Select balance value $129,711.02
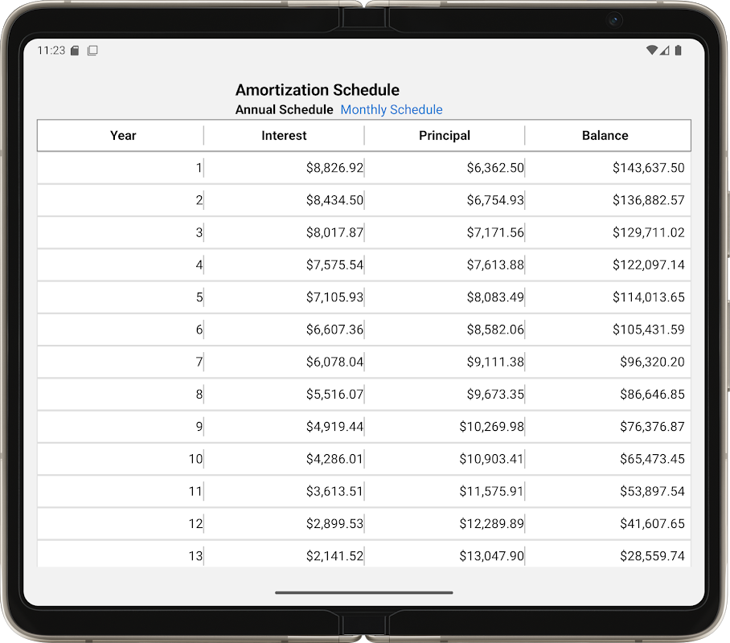This screenshot has height=643, width=730. point(649,232)
